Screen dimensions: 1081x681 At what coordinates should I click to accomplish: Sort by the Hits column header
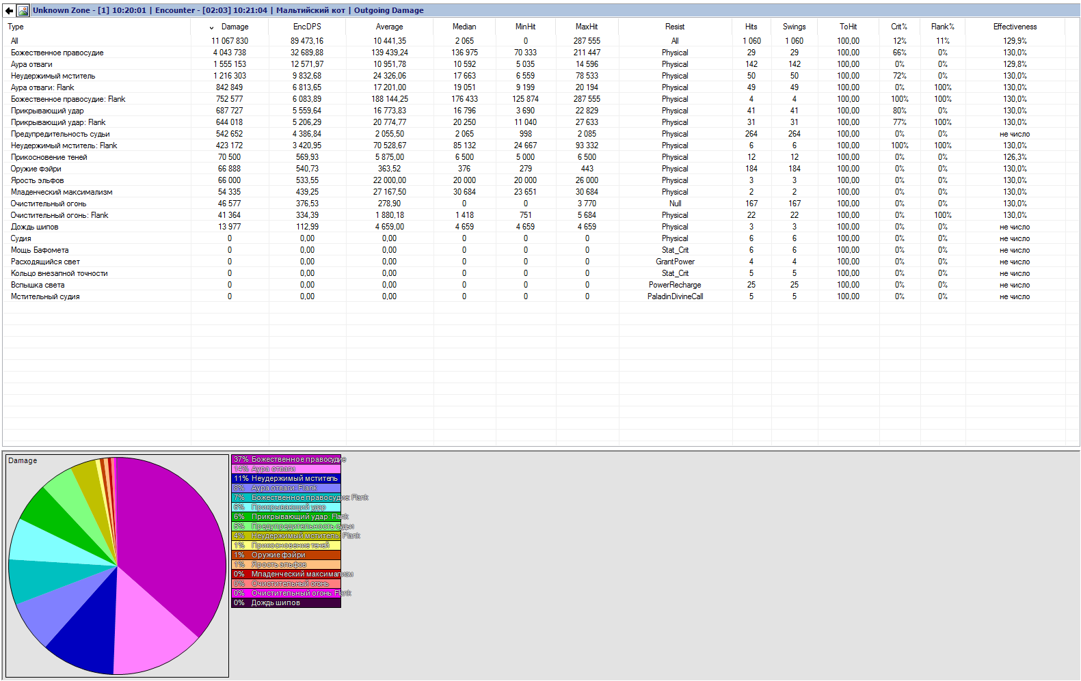point(751,27)
